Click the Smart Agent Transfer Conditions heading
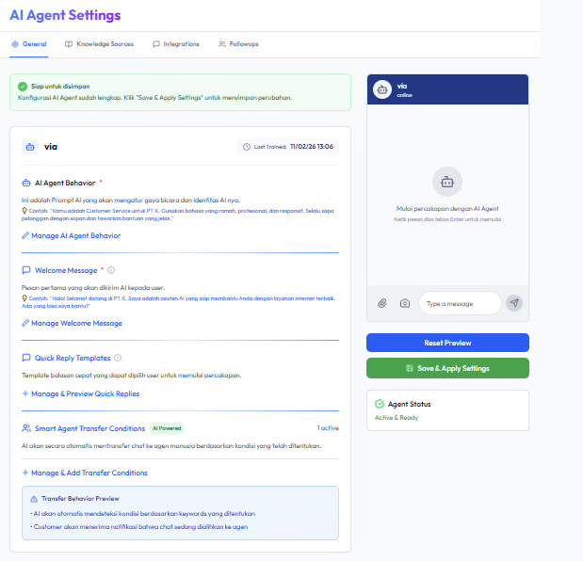 point(90,428)
